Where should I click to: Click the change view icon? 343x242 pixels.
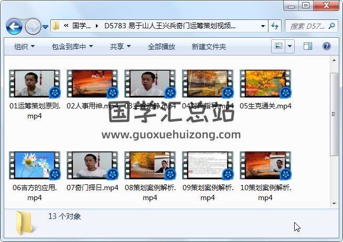tap(278, 47)
